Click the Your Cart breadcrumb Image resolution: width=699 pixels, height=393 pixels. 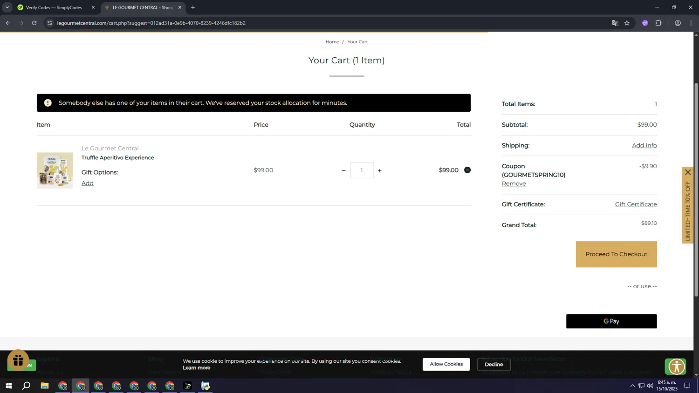tap(357, 42)
